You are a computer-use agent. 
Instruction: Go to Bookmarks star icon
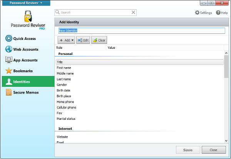(x=9, y=71)
